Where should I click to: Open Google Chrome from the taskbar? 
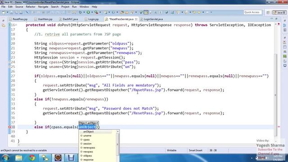32,158
